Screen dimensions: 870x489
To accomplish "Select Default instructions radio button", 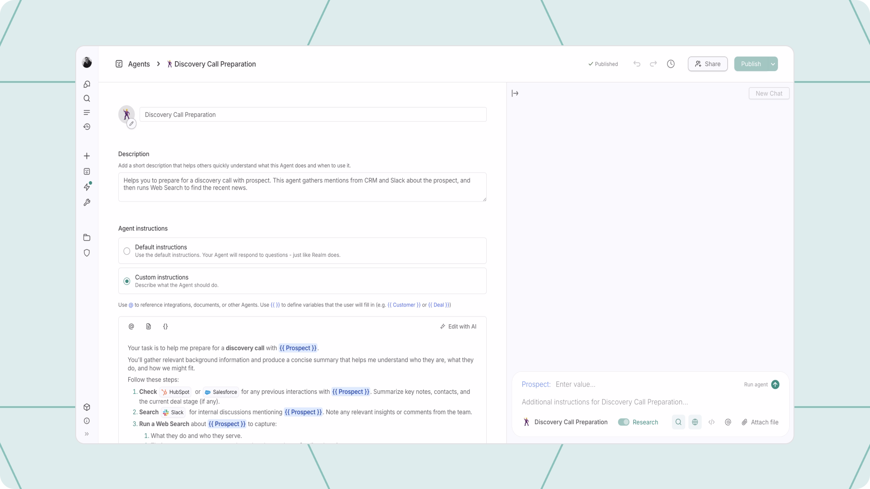I will tap(127, 251).
